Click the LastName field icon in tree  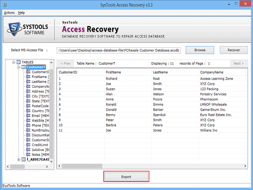[x=28, y=81]
